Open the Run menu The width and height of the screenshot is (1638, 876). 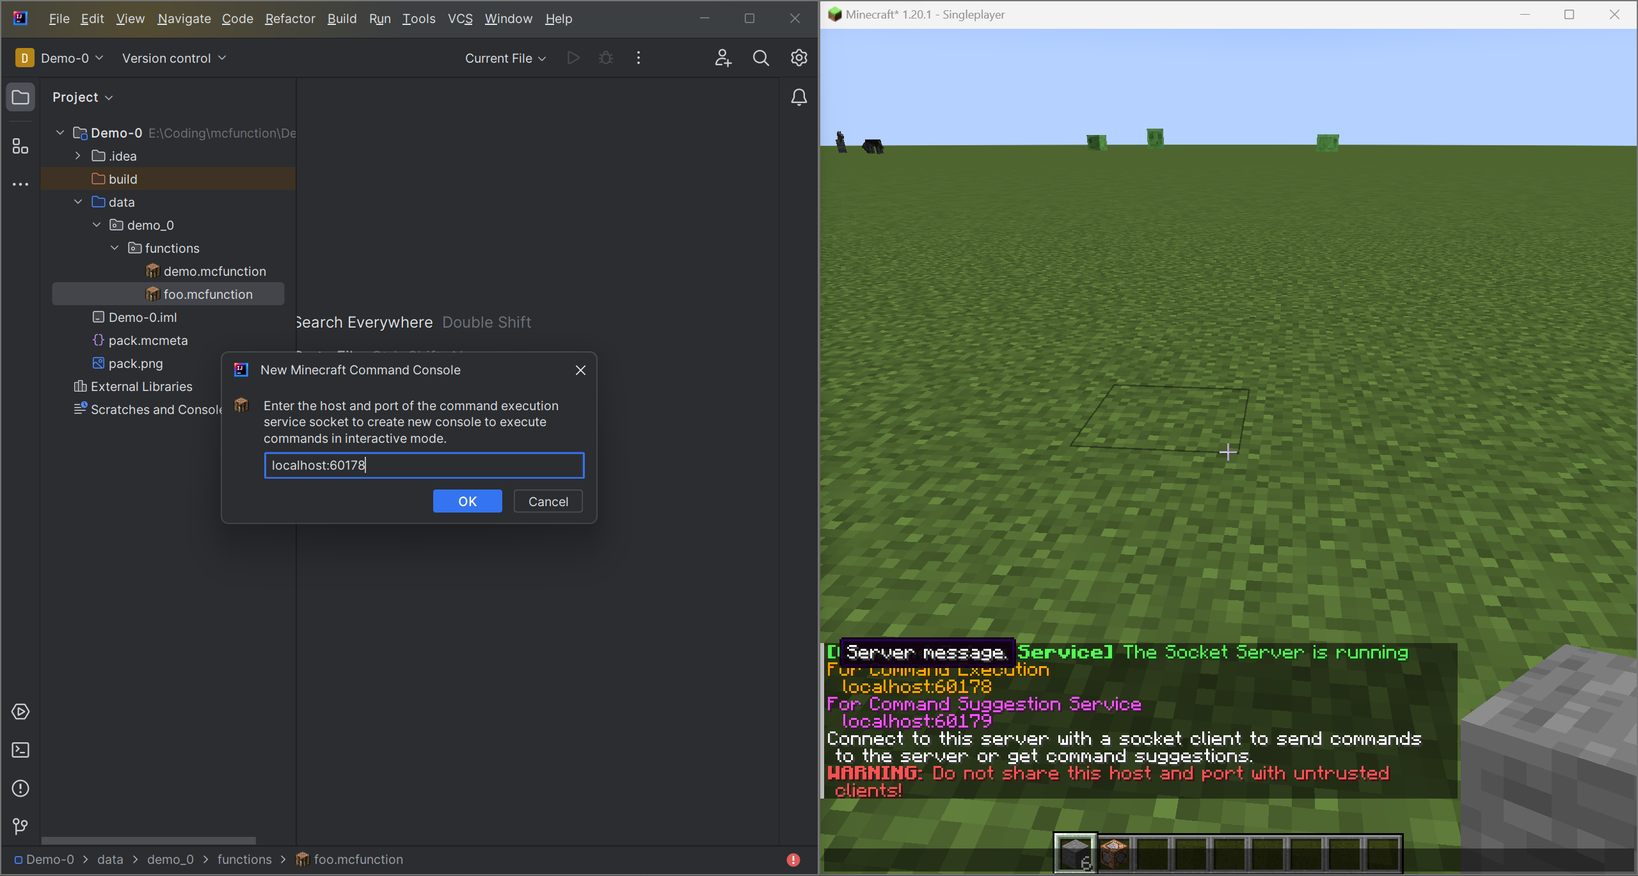click(379, 19)
